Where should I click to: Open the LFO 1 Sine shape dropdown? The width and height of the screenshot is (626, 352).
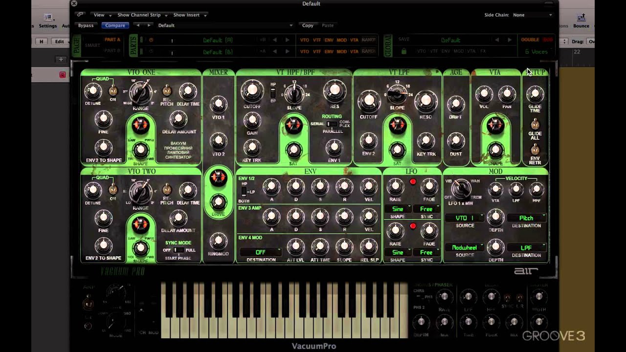tap(398, 209)
